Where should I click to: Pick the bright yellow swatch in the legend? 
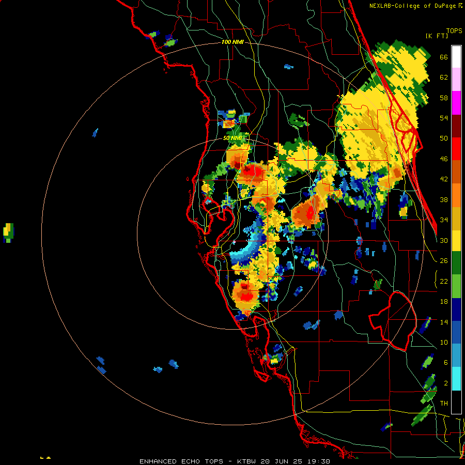click(456, 240)
